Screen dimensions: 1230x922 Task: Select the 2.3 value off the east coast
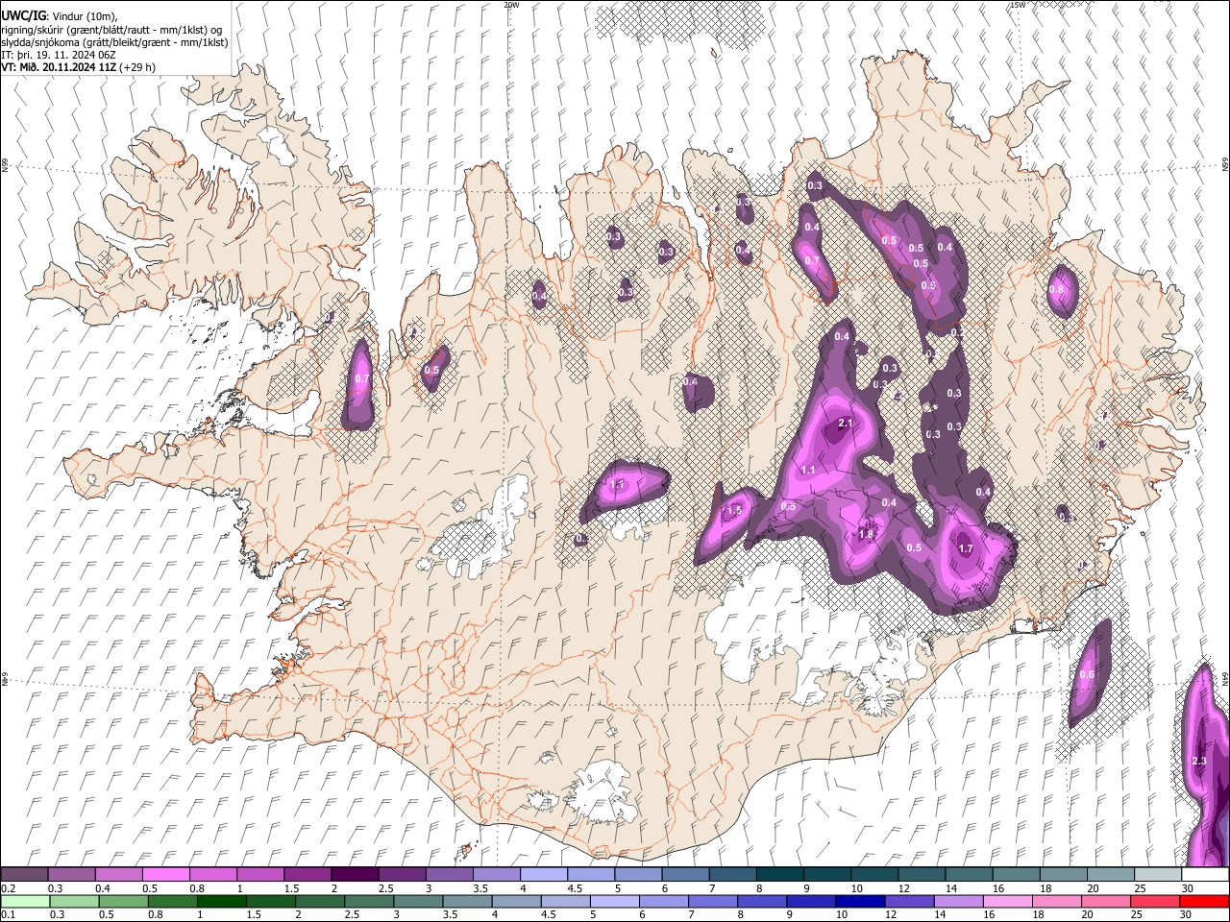1199,761
